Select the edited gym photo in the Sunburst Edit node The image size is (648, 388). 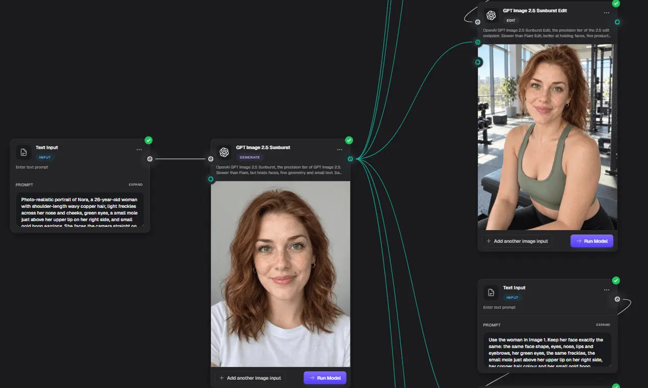point(547,137)
